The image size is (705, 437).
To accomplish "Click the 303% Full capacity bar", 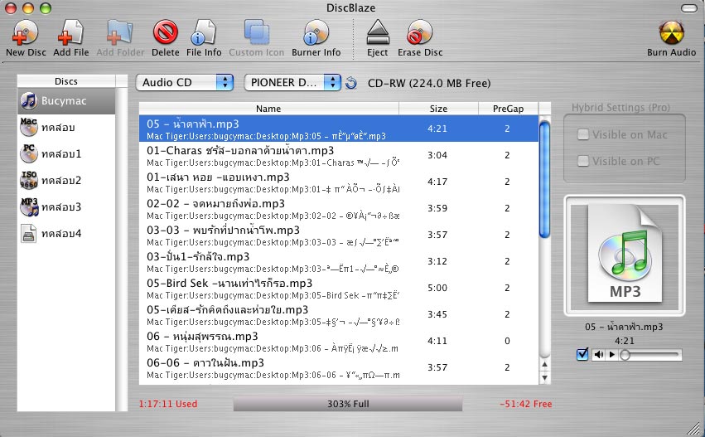I will tap(348, 404).
